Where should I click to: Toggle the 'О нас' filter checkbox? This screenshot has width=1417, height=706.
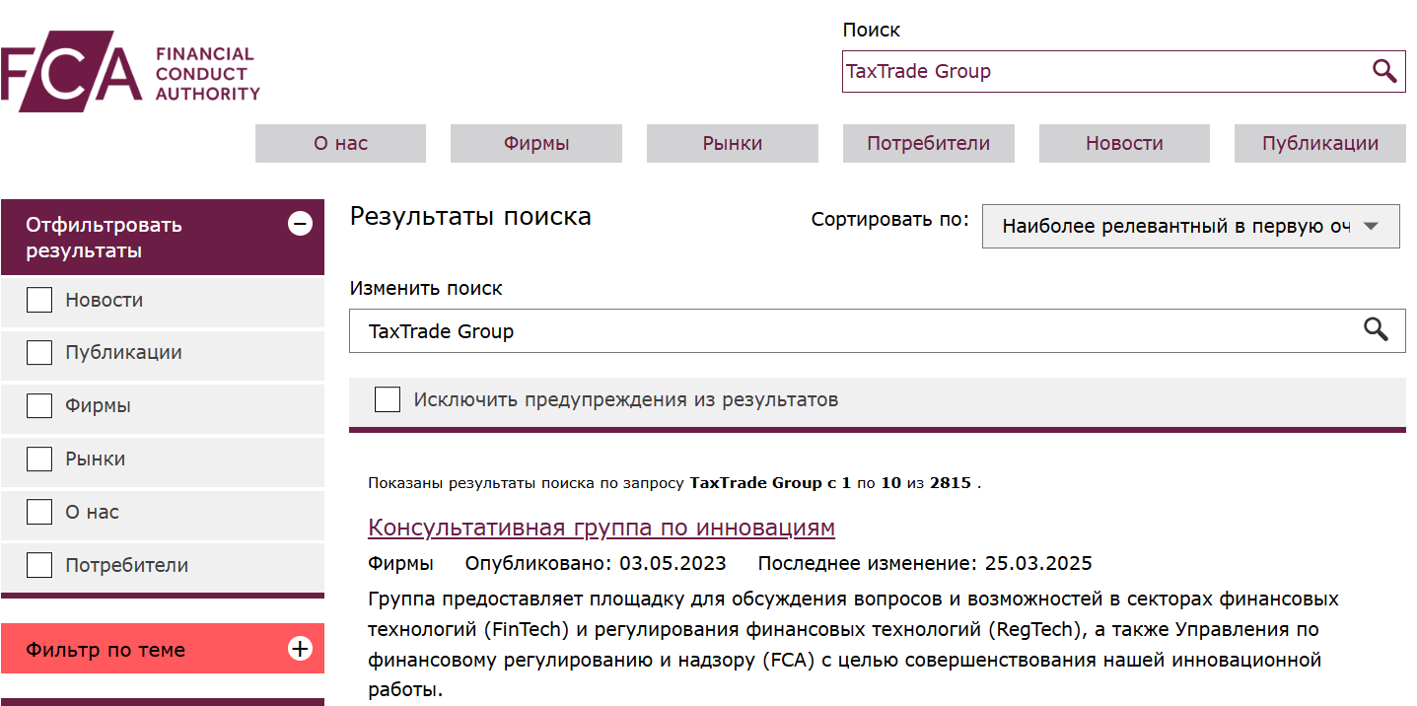(x=38, y=512)
